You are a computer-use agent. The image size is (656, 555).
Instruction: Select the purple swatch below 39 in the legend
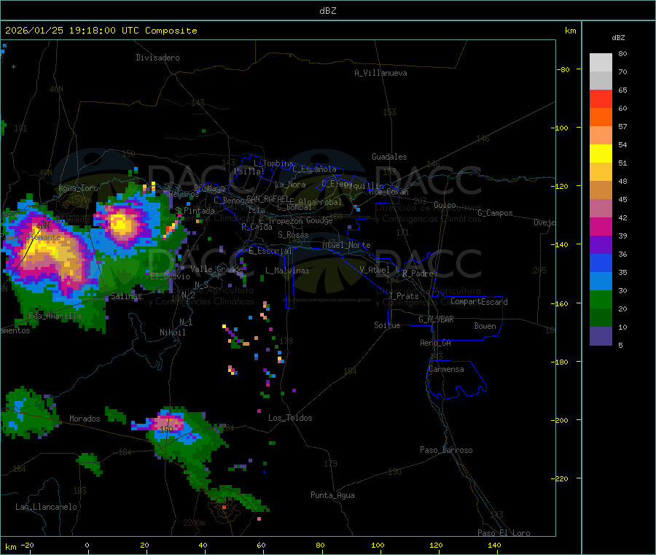tap(601, 245)
